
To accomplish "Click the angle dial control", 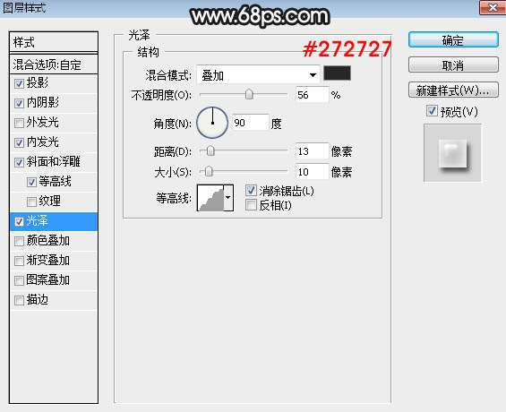I will tap(212, 123).
